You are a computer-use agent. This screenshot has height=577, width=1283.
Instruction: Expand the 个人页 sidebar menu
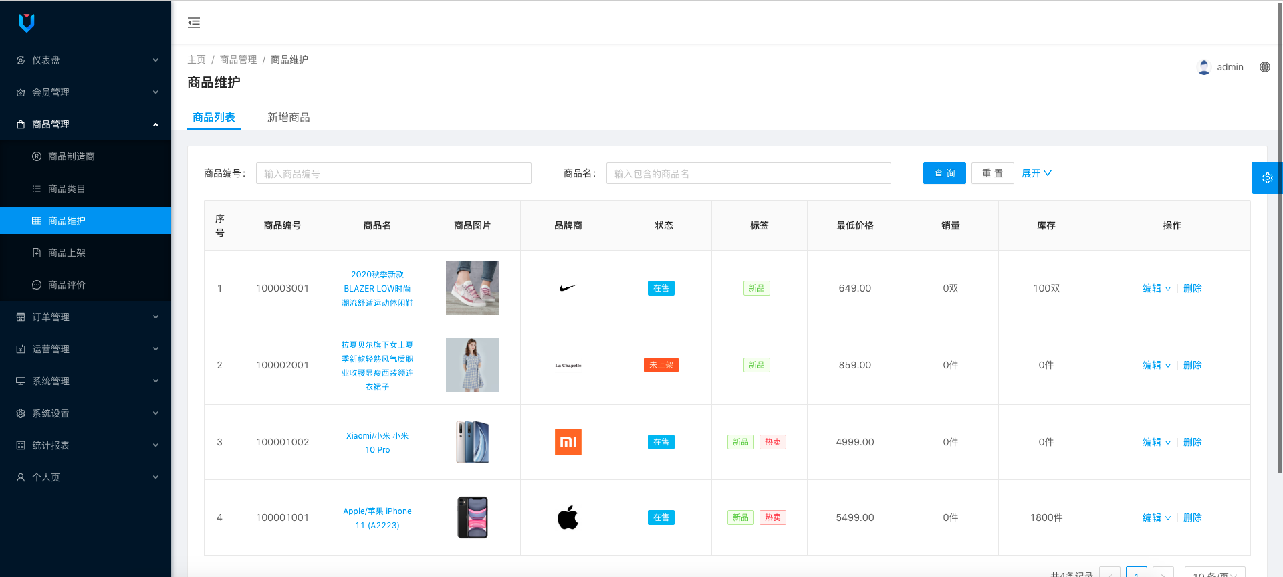tap(86, 477)
